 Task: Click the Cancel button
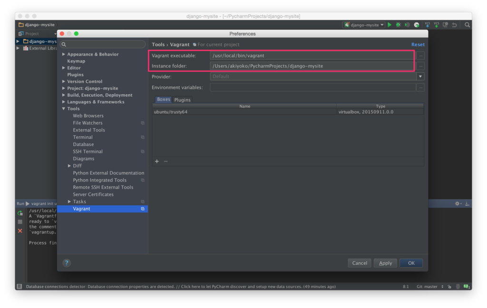pyautogui.click(x=360, y=263)
